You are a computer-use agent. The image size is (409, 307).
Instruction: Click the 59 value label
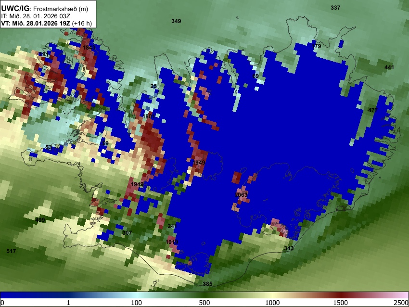(105, 143)
